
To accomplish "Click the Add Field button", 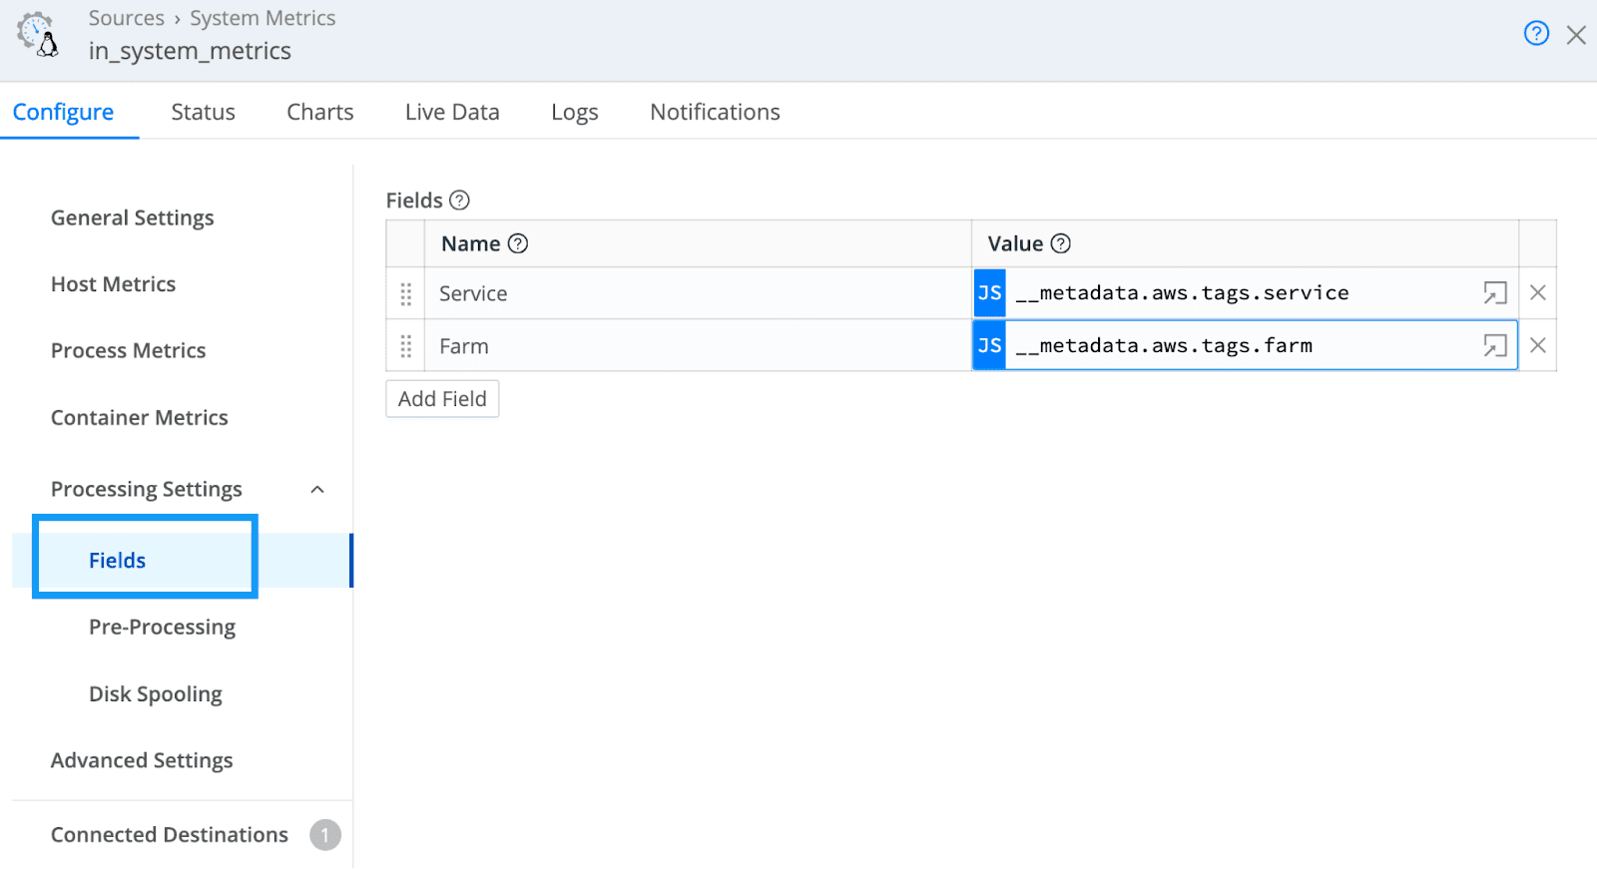I will click(442, 399).
